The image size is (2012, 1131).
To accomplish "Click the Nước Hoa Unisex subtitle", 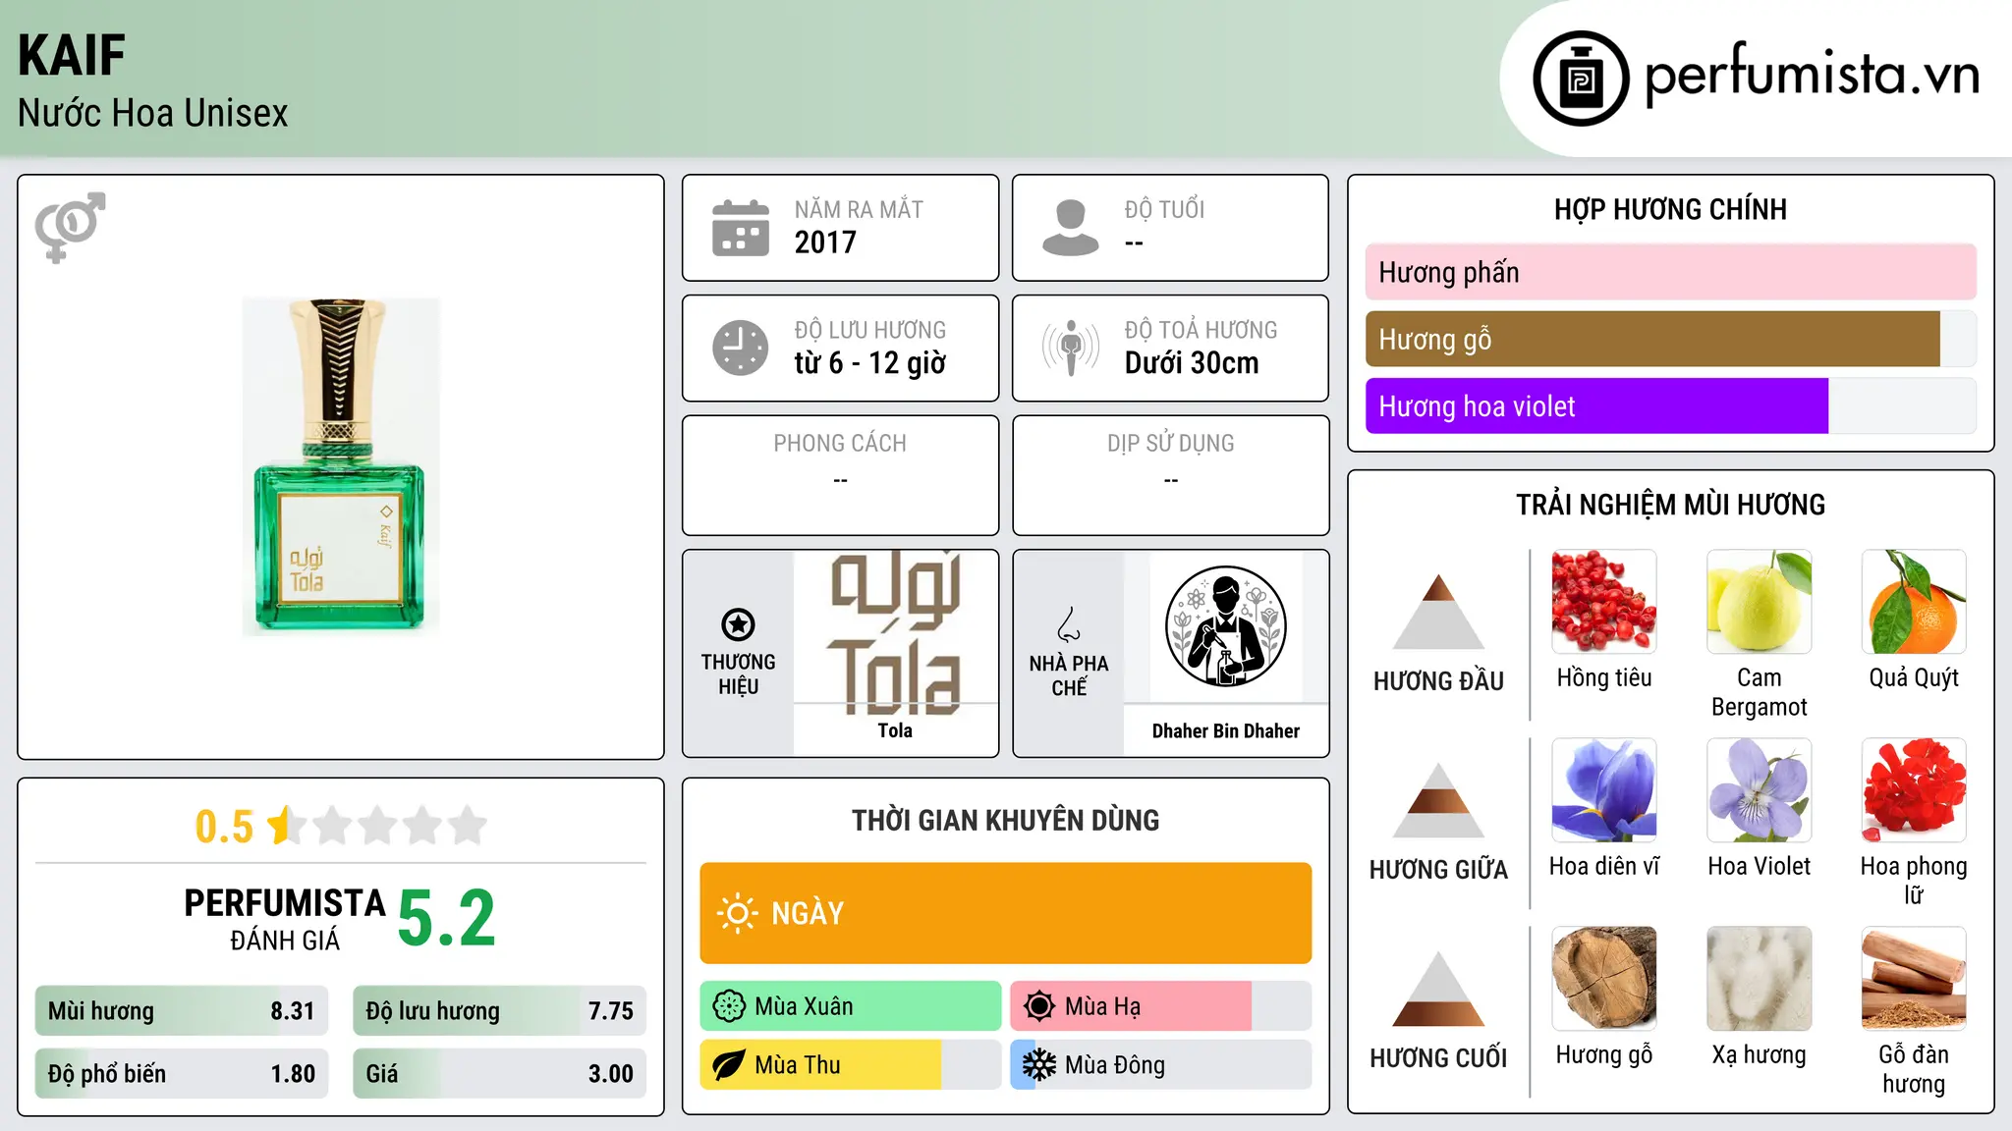I will (153, 113).
